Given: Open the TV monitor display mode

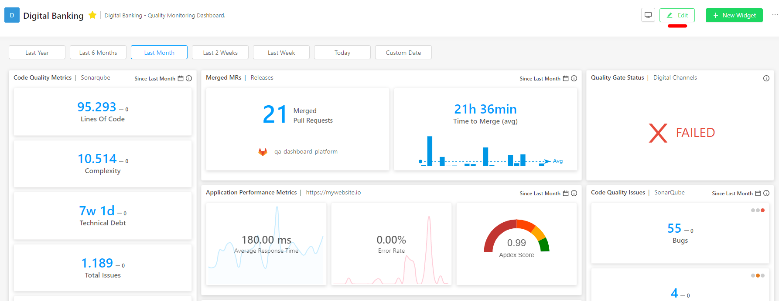Looking at the screenshot, I should [x=648, y=15].
